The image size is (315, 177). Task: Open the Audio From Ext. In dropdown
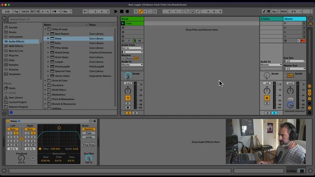pos(132,48)
